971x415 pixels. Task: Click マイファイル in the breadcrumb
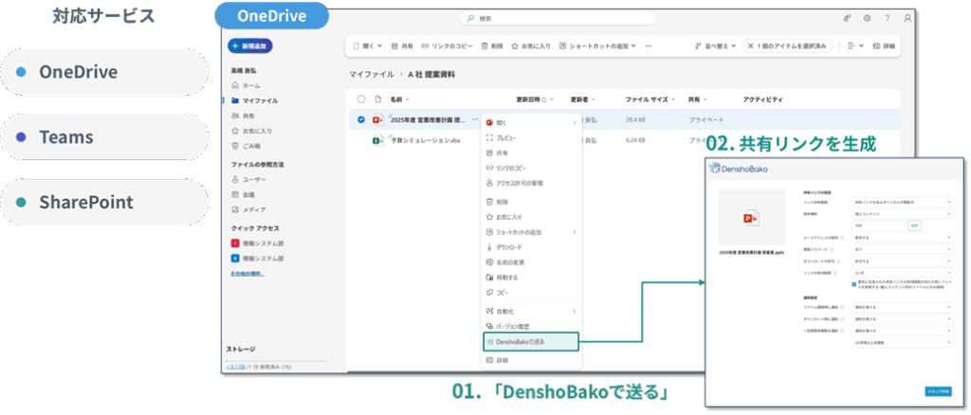[371, 74]
